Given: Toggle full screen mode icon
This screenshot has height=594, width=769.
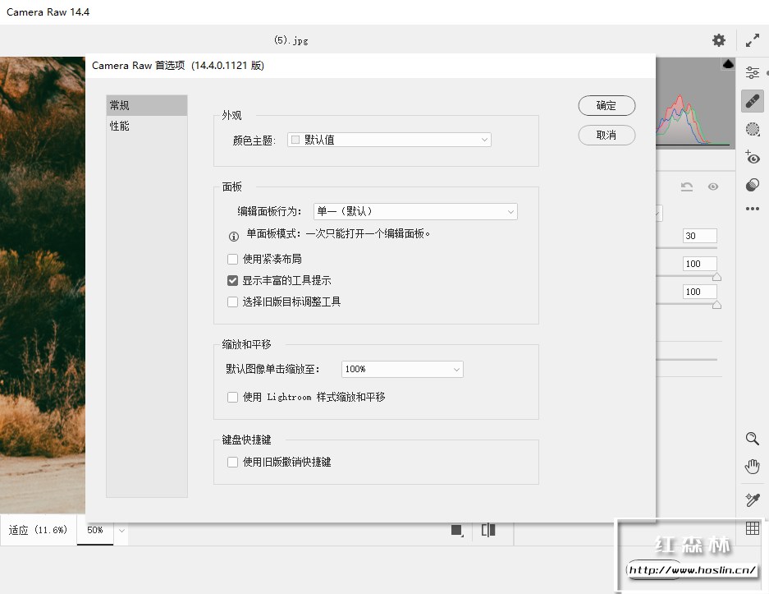Looking at the screenshot, I should (x=753, y=40).
